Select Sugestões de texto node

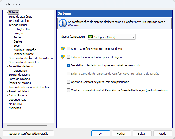21,66
